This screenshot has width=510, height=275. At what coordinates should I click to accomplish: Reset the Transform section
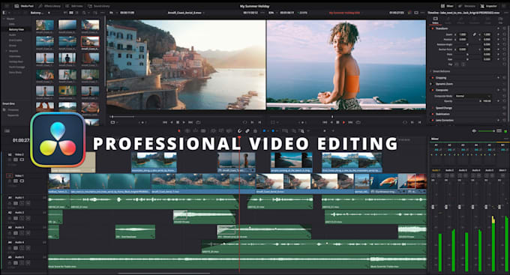tap(505, 28)
